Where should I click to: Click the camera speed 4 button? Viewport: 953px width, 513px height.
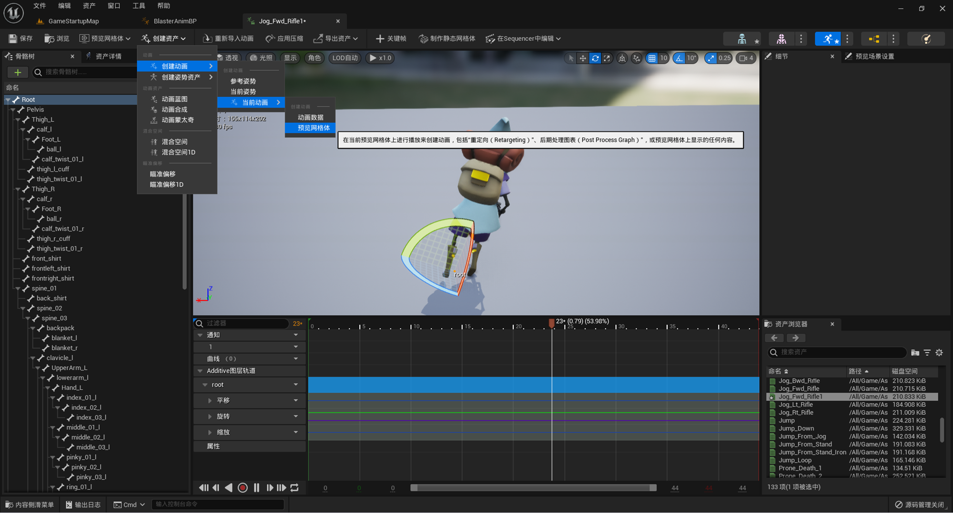pyautogui.click(x=747, y=58)
